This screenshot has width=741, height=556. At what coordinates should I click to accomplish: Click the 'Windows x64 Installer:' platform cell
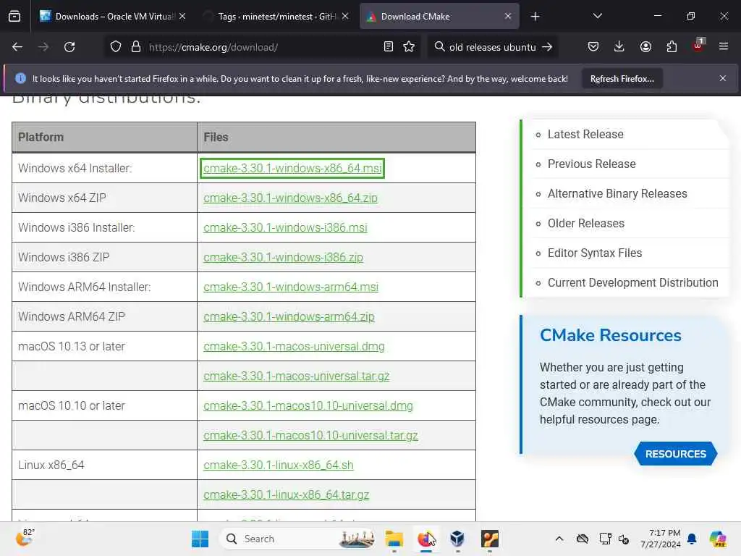(x=104, y=168)
